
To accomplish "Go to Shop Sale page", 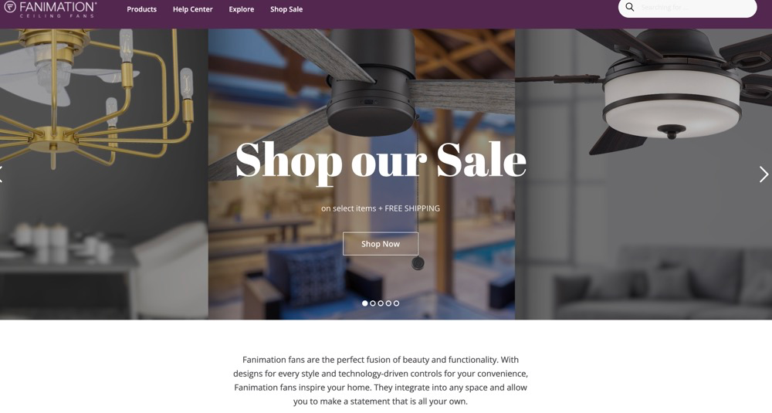I will coord(286,9).
